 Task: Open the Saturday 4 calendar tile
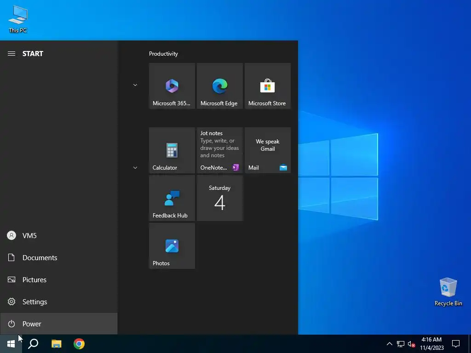(219, 198)
